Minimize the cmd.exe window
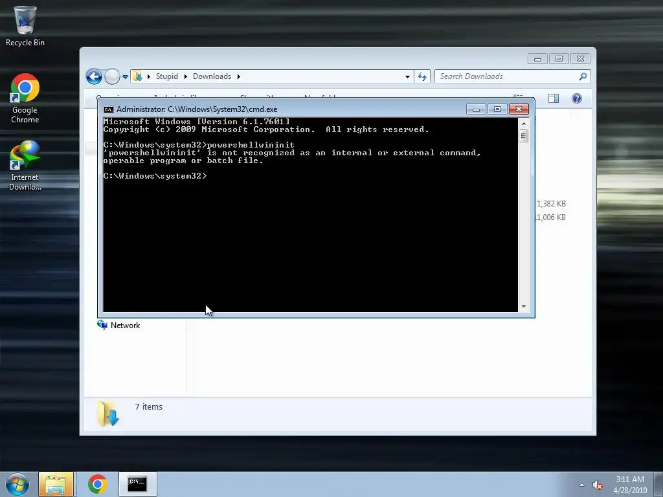Viewport: 663px width, 497px height. 476,109
